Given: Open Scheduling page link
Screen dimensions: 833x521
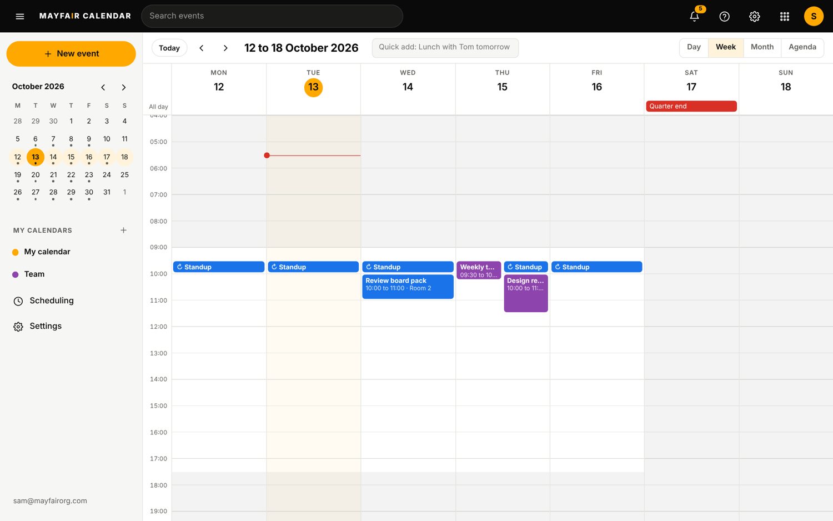Looking at the screenshot, I should click(52, 300).
